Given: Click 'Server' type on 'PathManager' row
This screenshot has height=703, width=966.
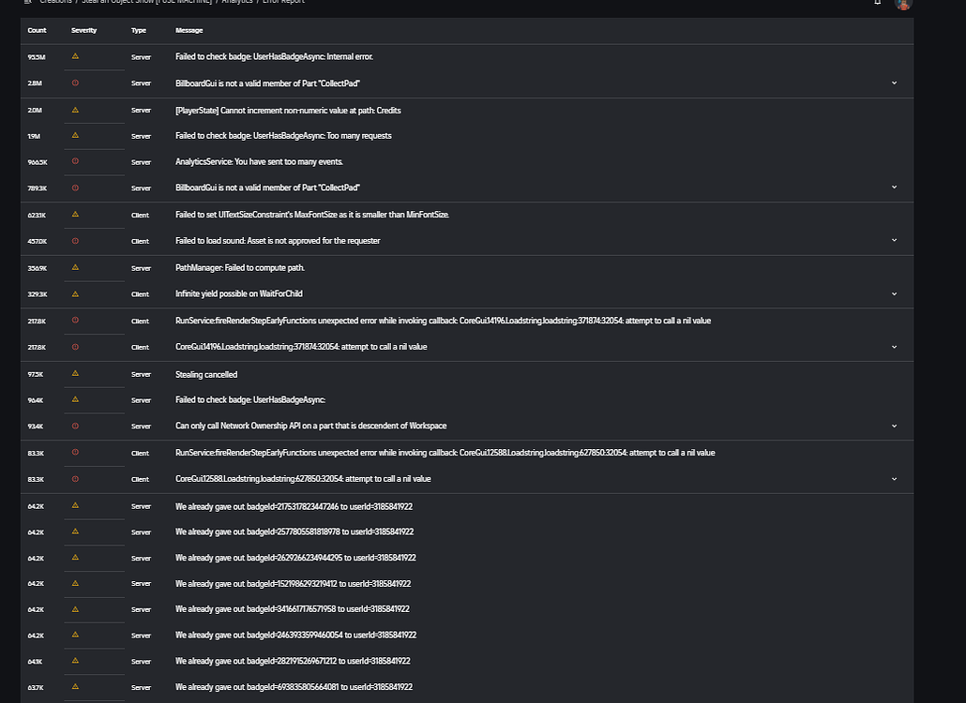Looking at the screenshot, I should [x=141, y=268].
